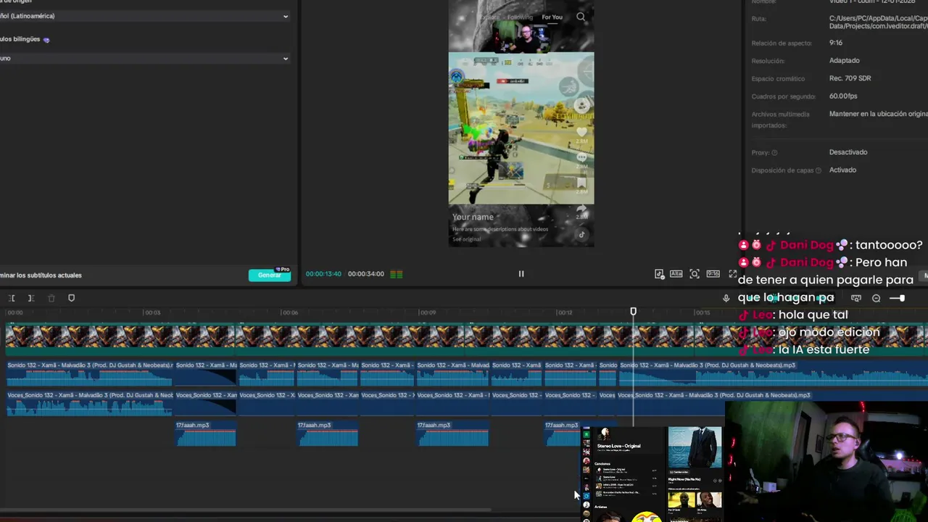This screenshot has height=522, width=928.
Task: Toggle the TikTok safe-zone overlay icon
Action: (659, 274)
